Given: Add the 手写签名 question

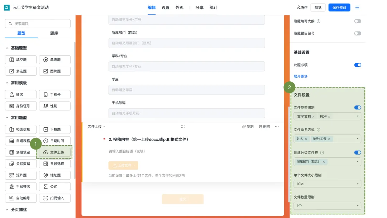Looking at the screenshot, I should 21,187.
